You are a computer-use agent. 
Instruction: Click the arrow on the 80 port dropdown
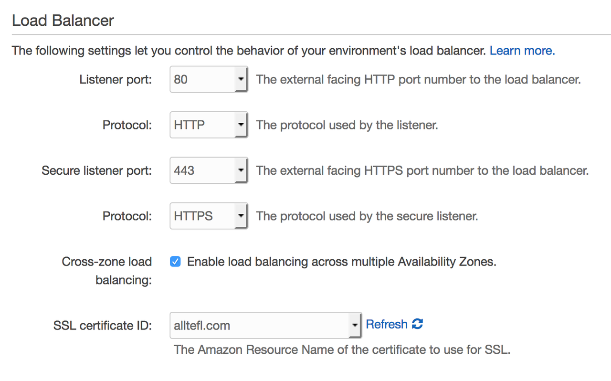[x=241, y=79]
